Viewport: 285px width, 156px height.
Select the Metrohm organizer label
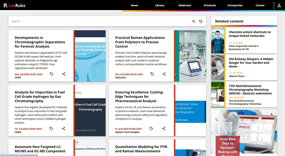point(121,78)
